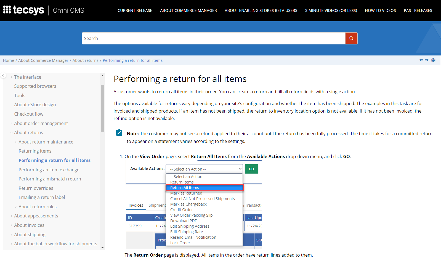
Task: Collapse the sidebar with chevron button
Action: [3, 75]
